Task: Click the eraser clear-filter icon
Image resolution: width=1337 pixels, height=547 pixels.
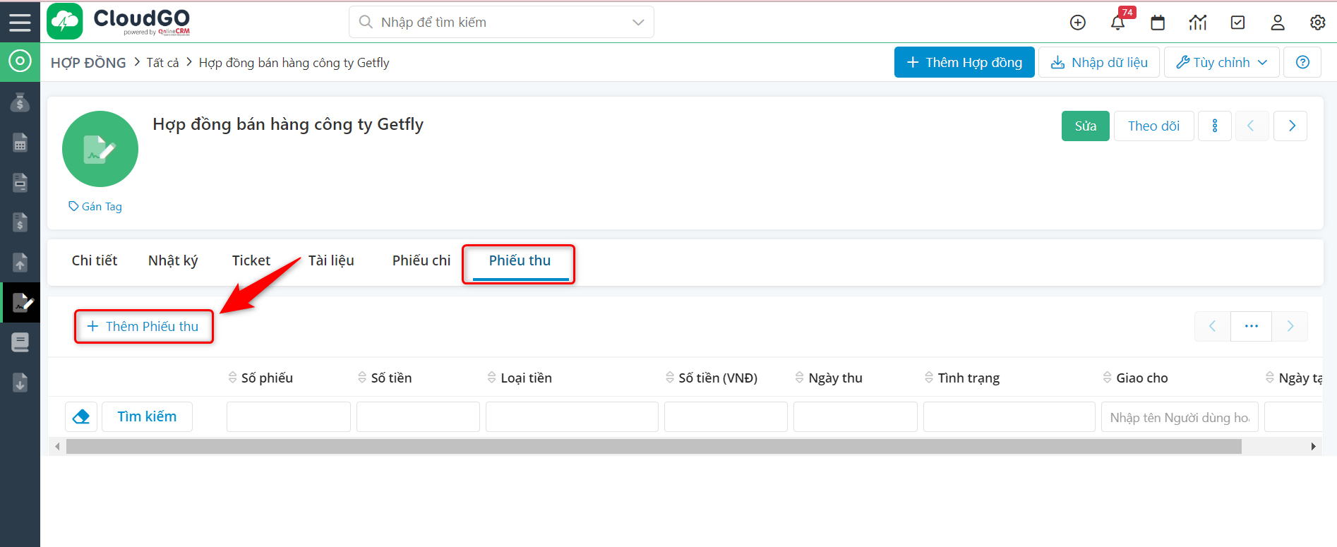Action: pyautogui.click(x=81, y=416)
